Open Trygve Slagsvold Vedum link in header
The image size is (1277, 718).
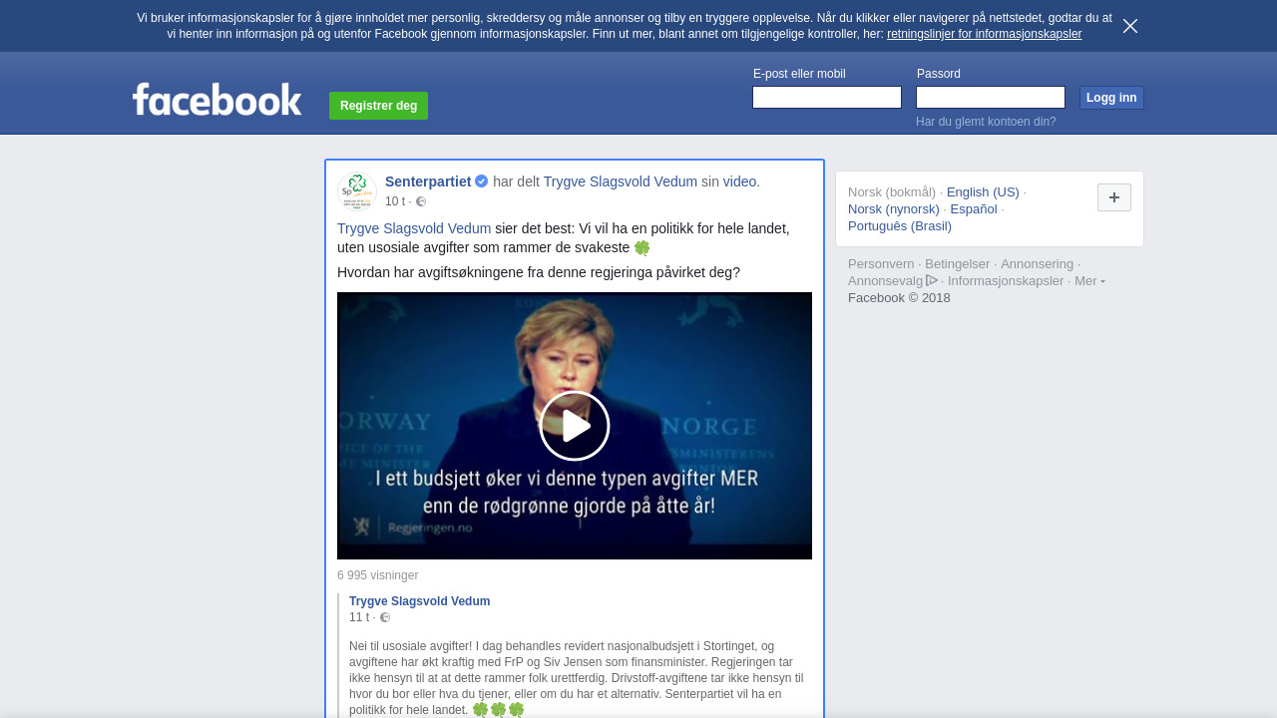click(621, 181)
